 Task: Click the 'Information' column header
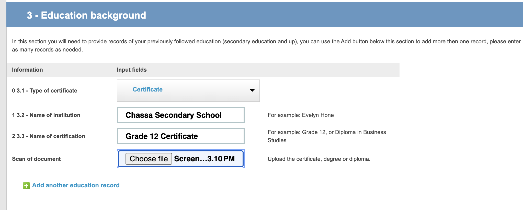click(x=27, y=70)
